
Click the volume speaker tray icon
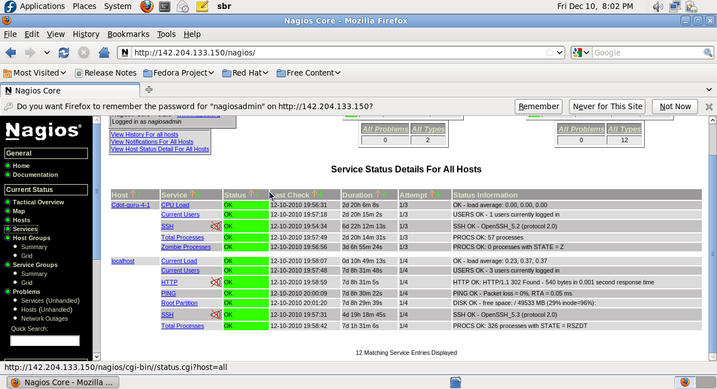coord(658,7)
